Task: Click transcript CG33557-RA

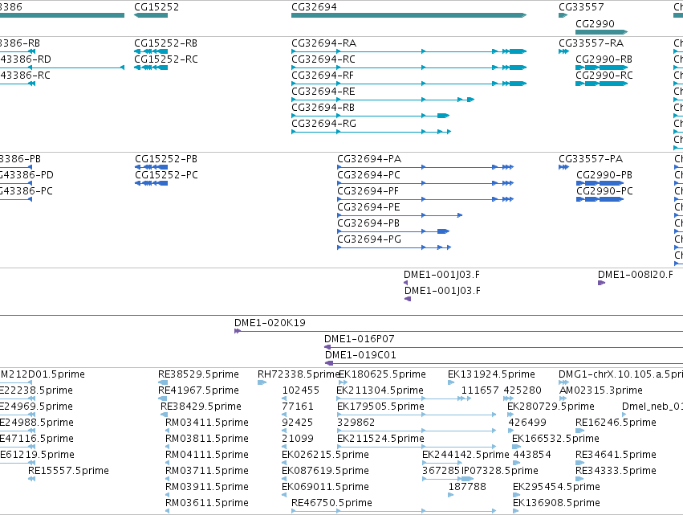Action: coord(591,43)
